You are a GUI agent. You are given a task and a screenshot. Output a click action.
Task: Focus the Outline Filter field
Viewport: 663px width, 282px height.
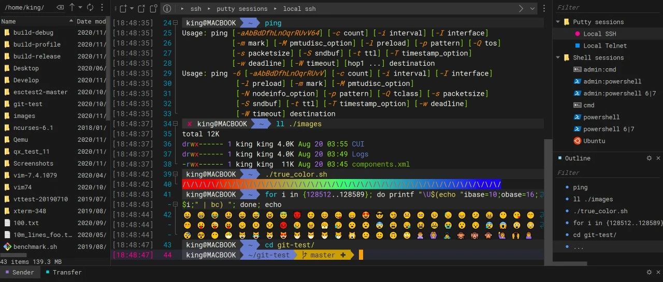click(608, 173)
